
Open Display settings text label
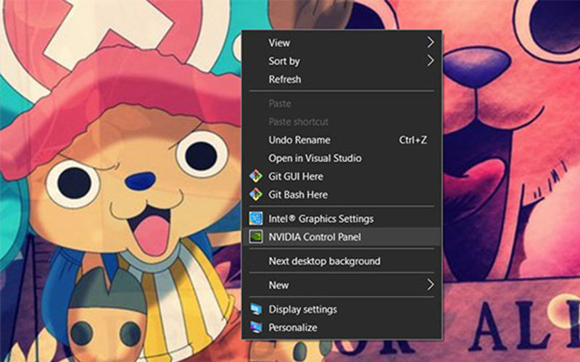click(x=302, y=309)
